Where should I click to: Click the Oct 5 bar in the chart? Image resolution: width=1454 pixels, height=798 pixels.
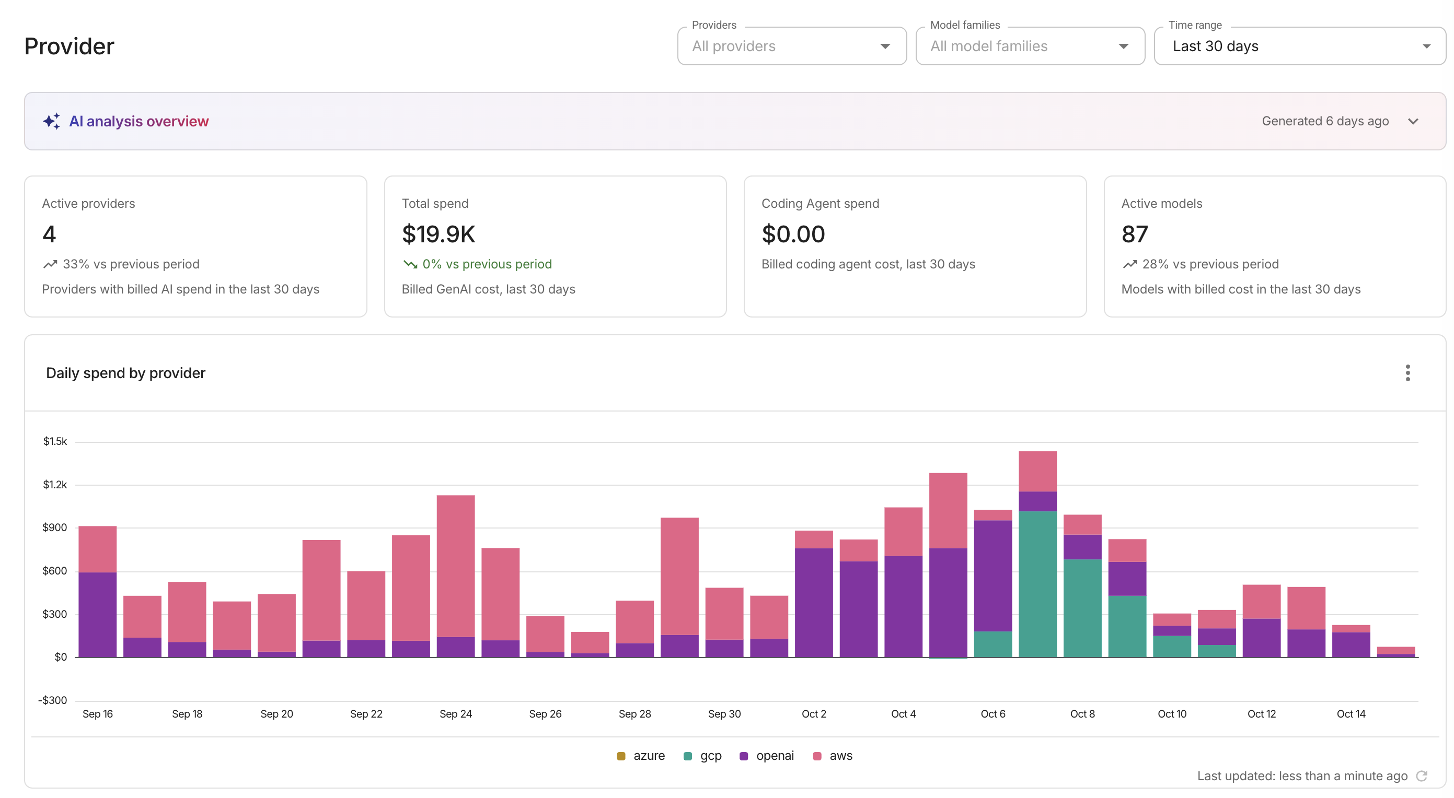(x=948, y=565)
